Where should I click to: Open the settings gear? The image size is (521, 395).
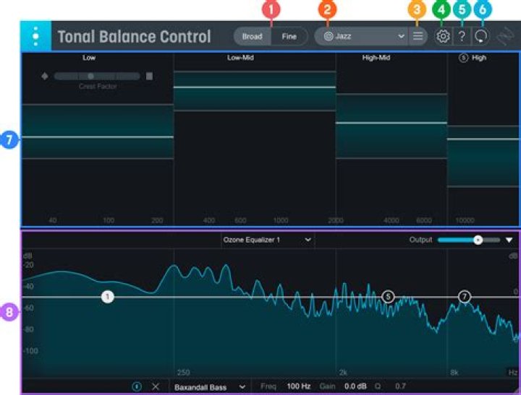443,36
